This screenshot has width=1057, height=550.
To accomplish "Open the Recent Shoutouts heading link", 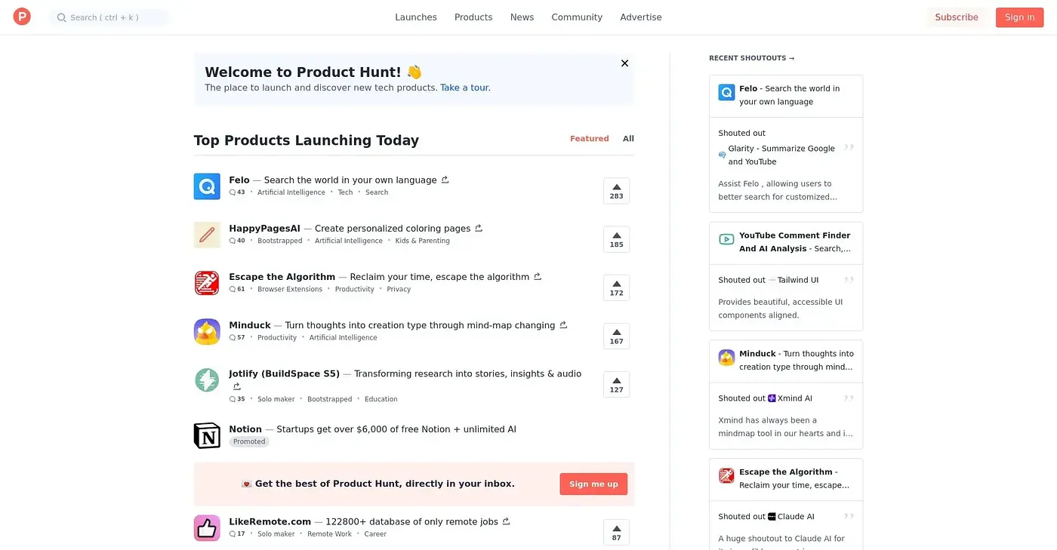I will pyautogui.click(x=751, y=58).
